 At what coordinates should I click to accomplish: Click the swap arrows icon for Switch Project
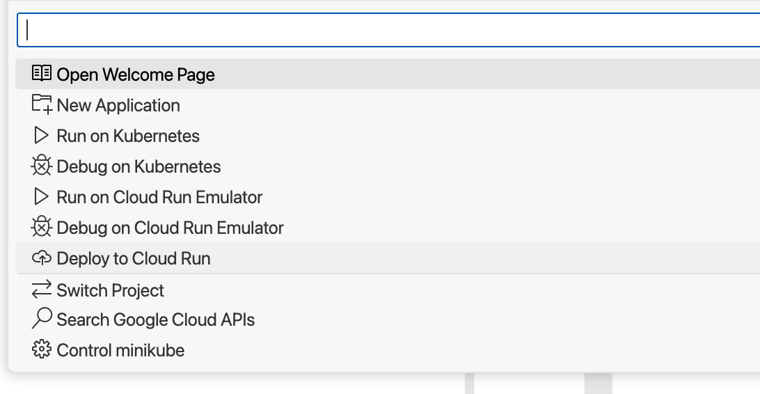[42, 290]
